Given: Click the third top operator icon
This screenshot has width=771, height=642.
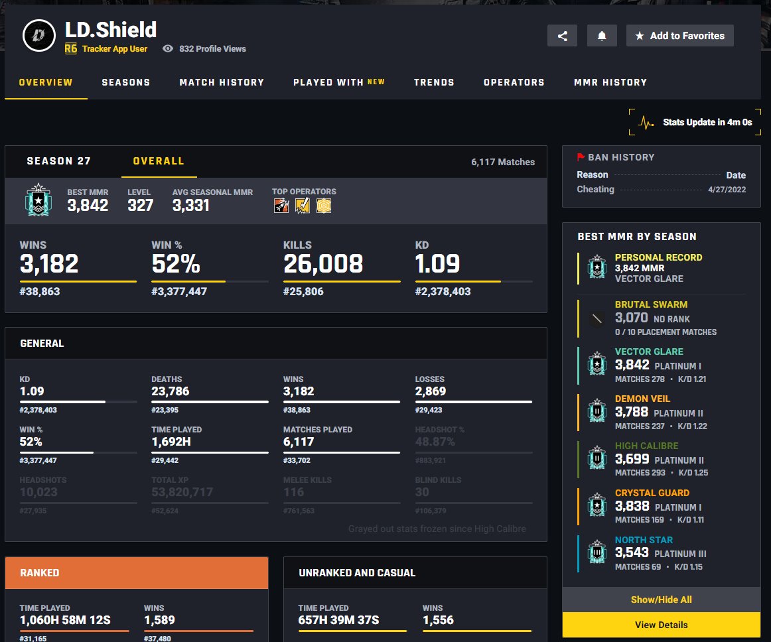Looking at the screenshot, I should [324, 206].
